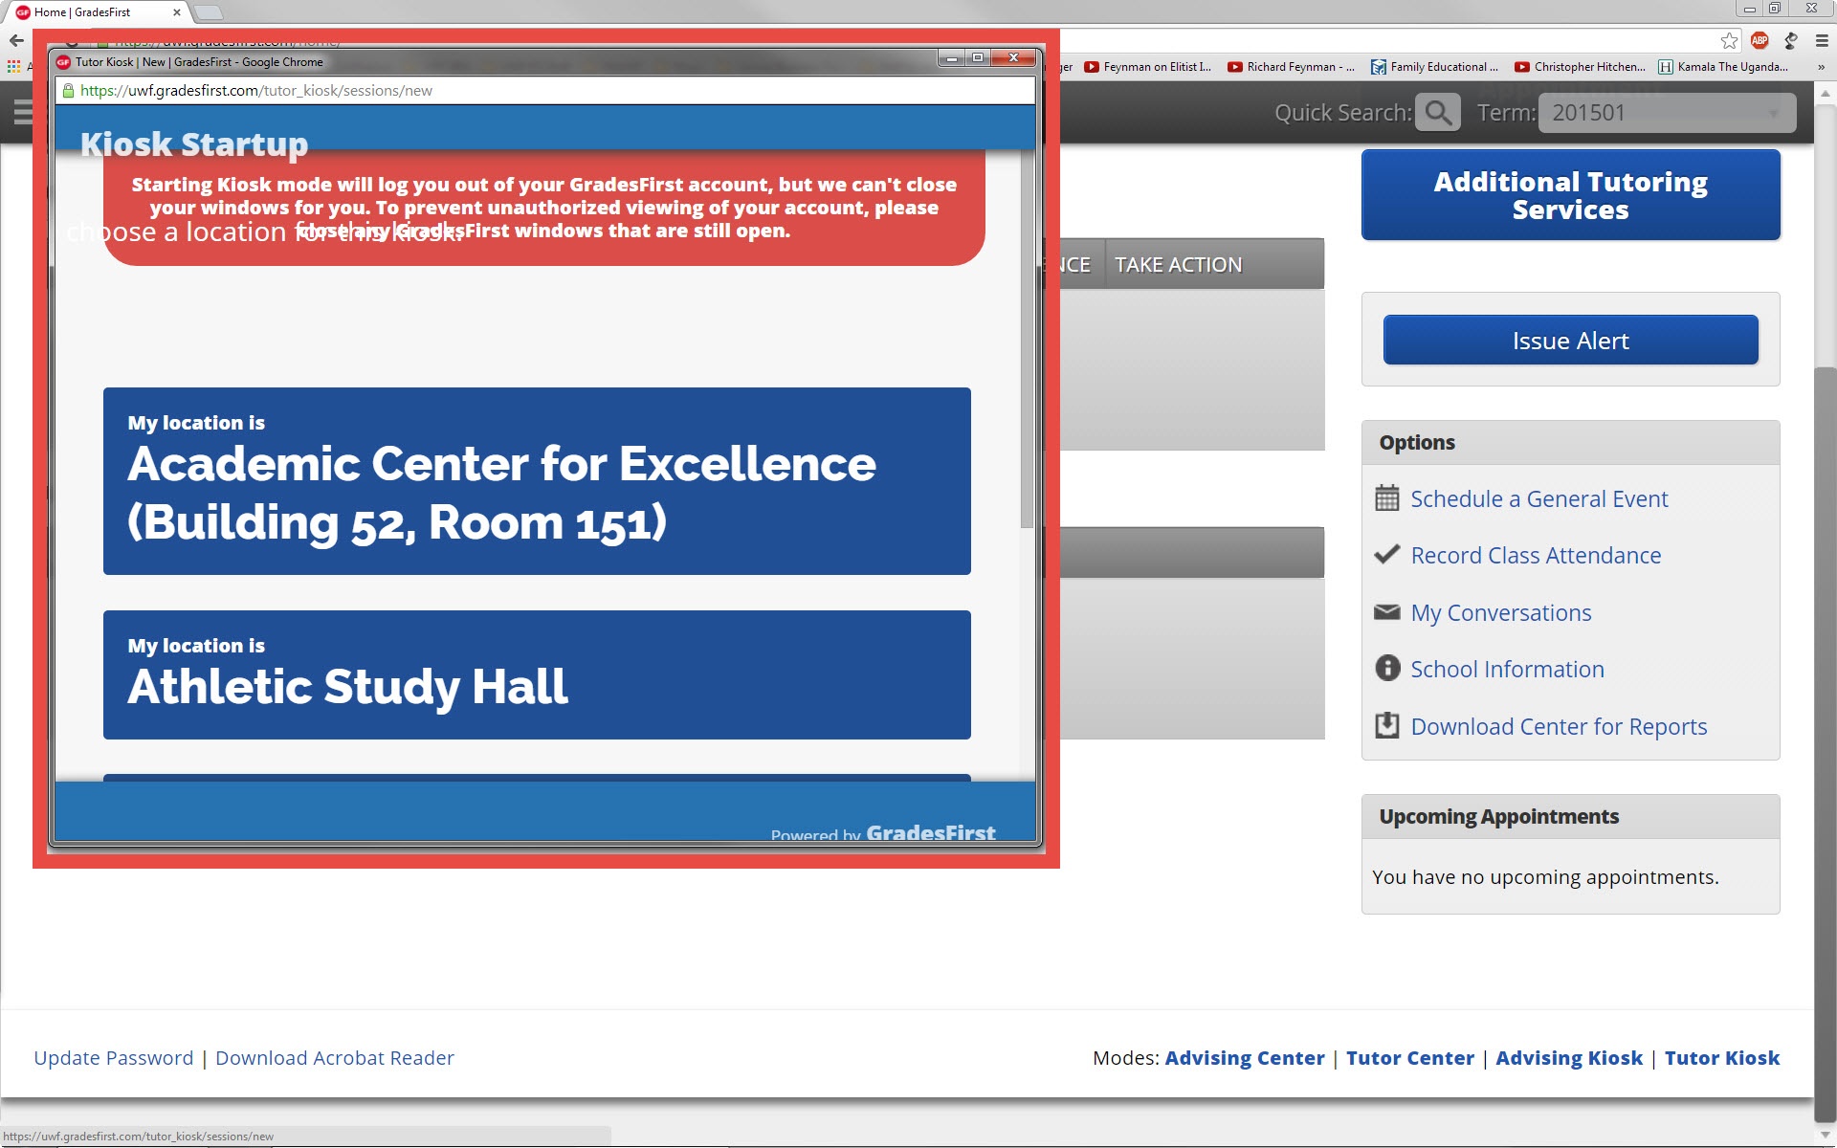Open the Term 201501 dropdown
1837x1148 pixels.
pos(1667,113)
